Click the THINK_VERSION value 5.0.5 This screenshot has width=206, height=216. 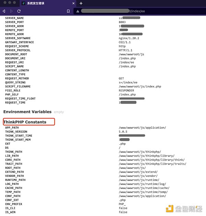click(x=124, y=132)
